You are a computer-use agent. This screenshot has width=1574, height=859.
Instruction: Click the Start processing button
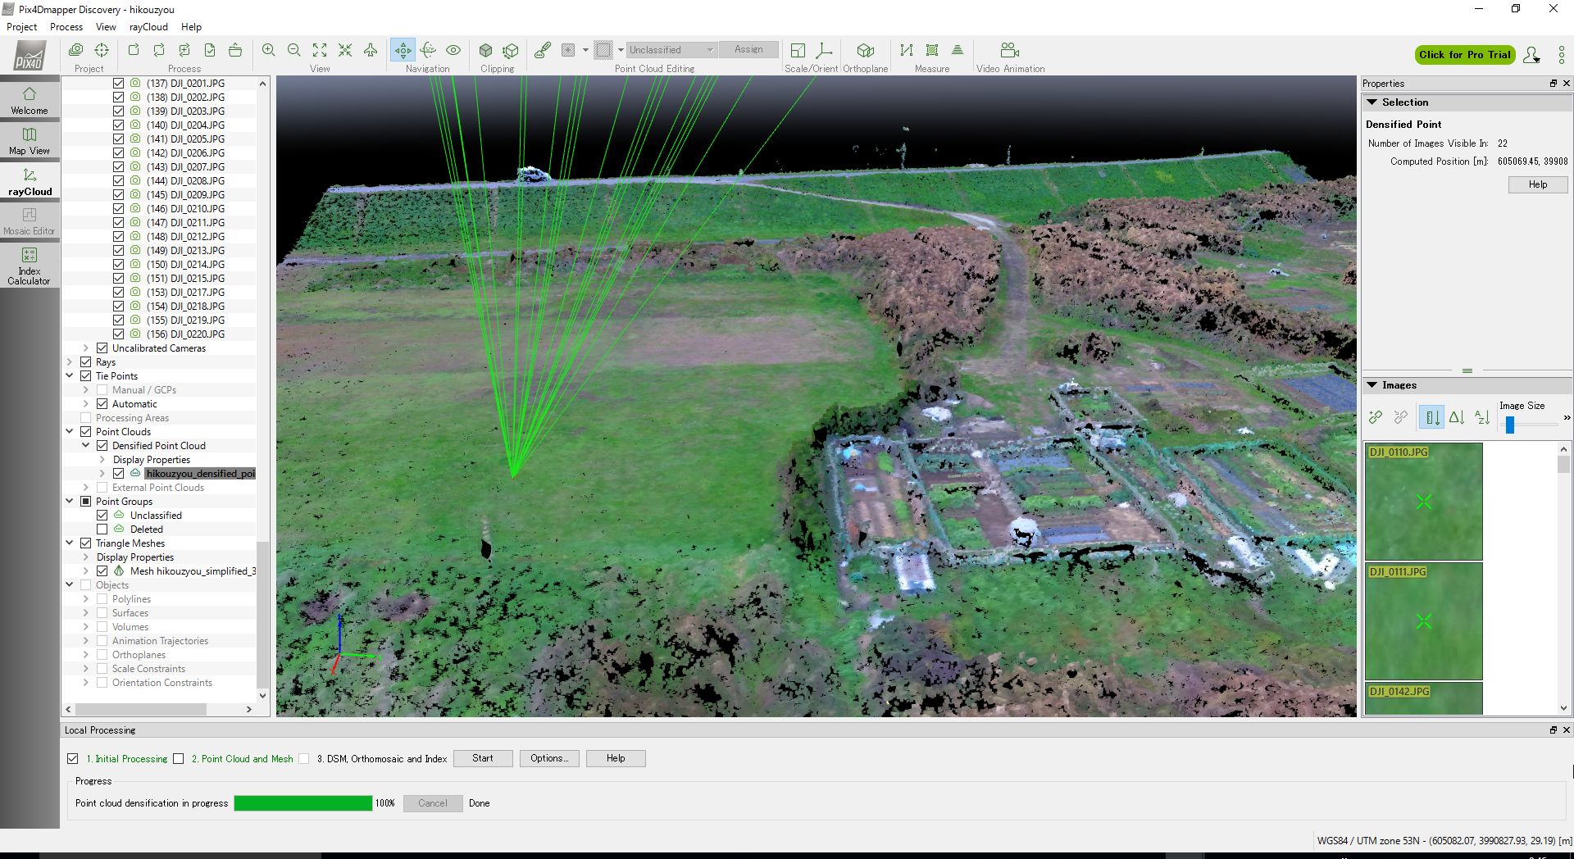(x=483, y=758)
